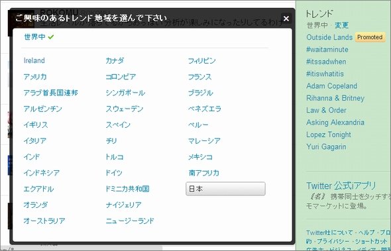This screenshot has height=251, width=391.
Task: Pick イタリア in the region list
Action: pos(35,141)
